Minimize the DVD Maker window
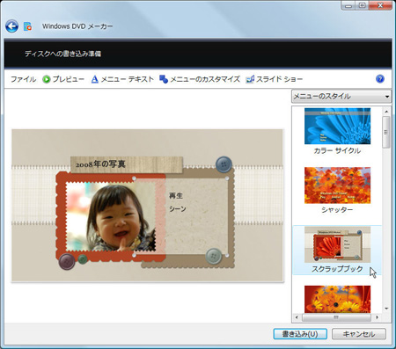 [x=348, y=5]
